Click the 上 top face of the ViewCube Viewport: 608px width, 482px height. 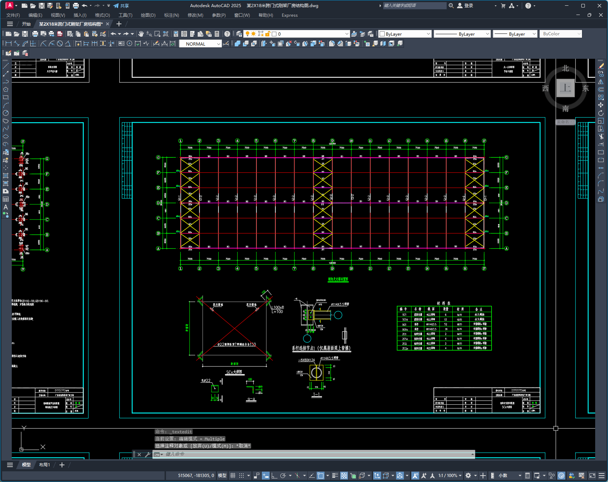coord(566,88)
